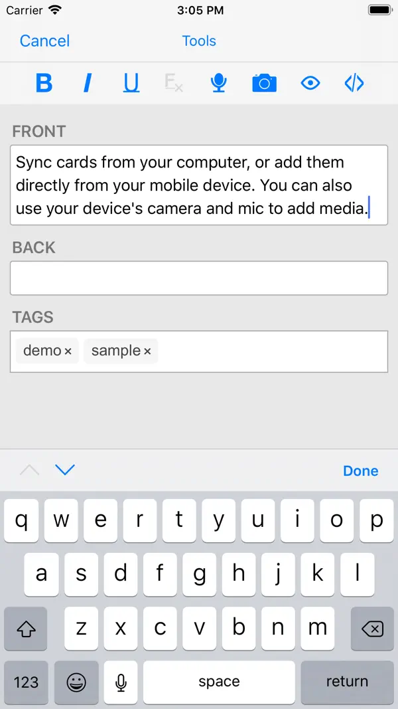
Task: Toggle keyboard dictation with the mic key
Action: [120, 682]
